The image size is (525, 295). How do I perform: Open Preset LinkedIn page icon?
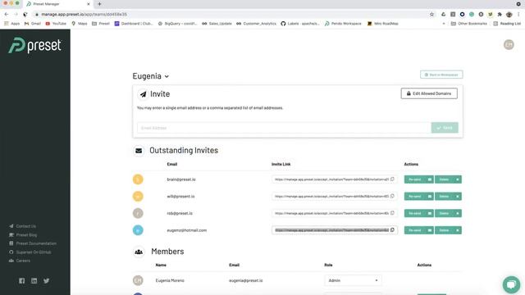coord(34,280)
